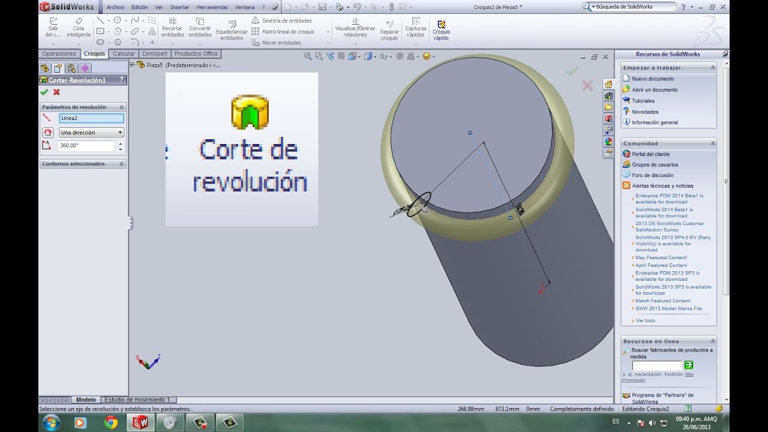Switch to the Operaciones tab
Viewport: 768px width, 432px height.
coord(59,53)
